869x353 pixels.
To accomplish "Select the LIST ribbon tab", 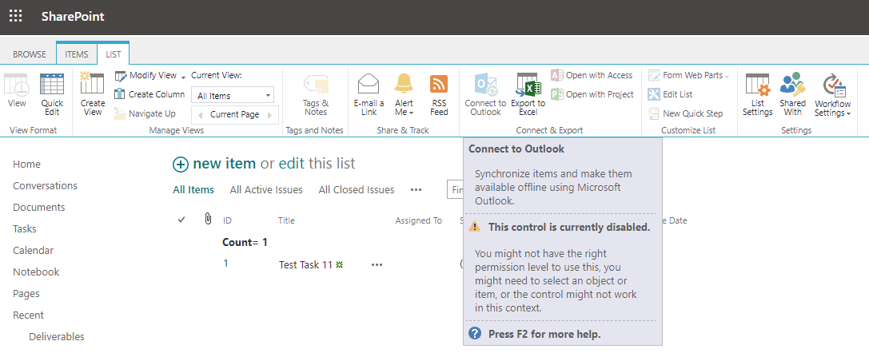I will [x=114, y=54].
